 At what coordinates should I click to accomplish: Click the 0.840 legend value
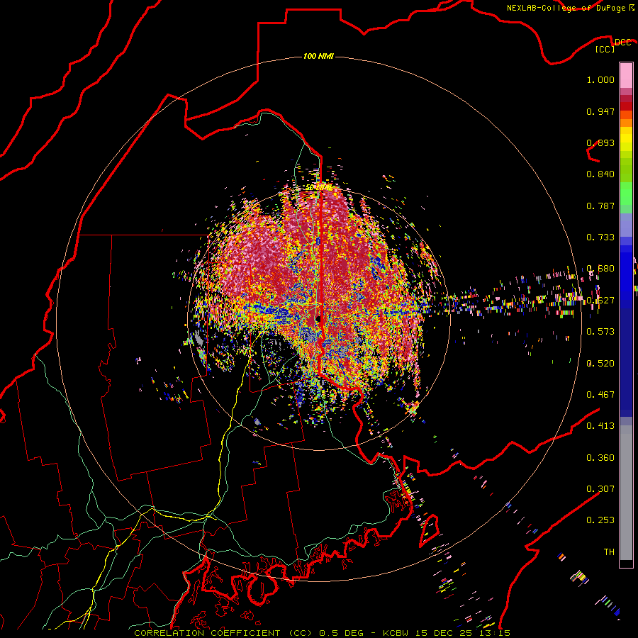(600, 174)
